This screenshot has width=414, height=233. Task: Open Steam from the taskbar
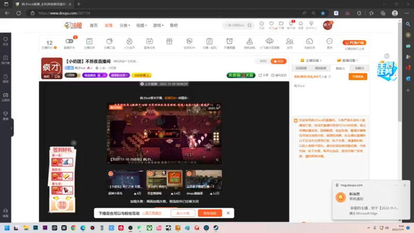coord(216,228)
